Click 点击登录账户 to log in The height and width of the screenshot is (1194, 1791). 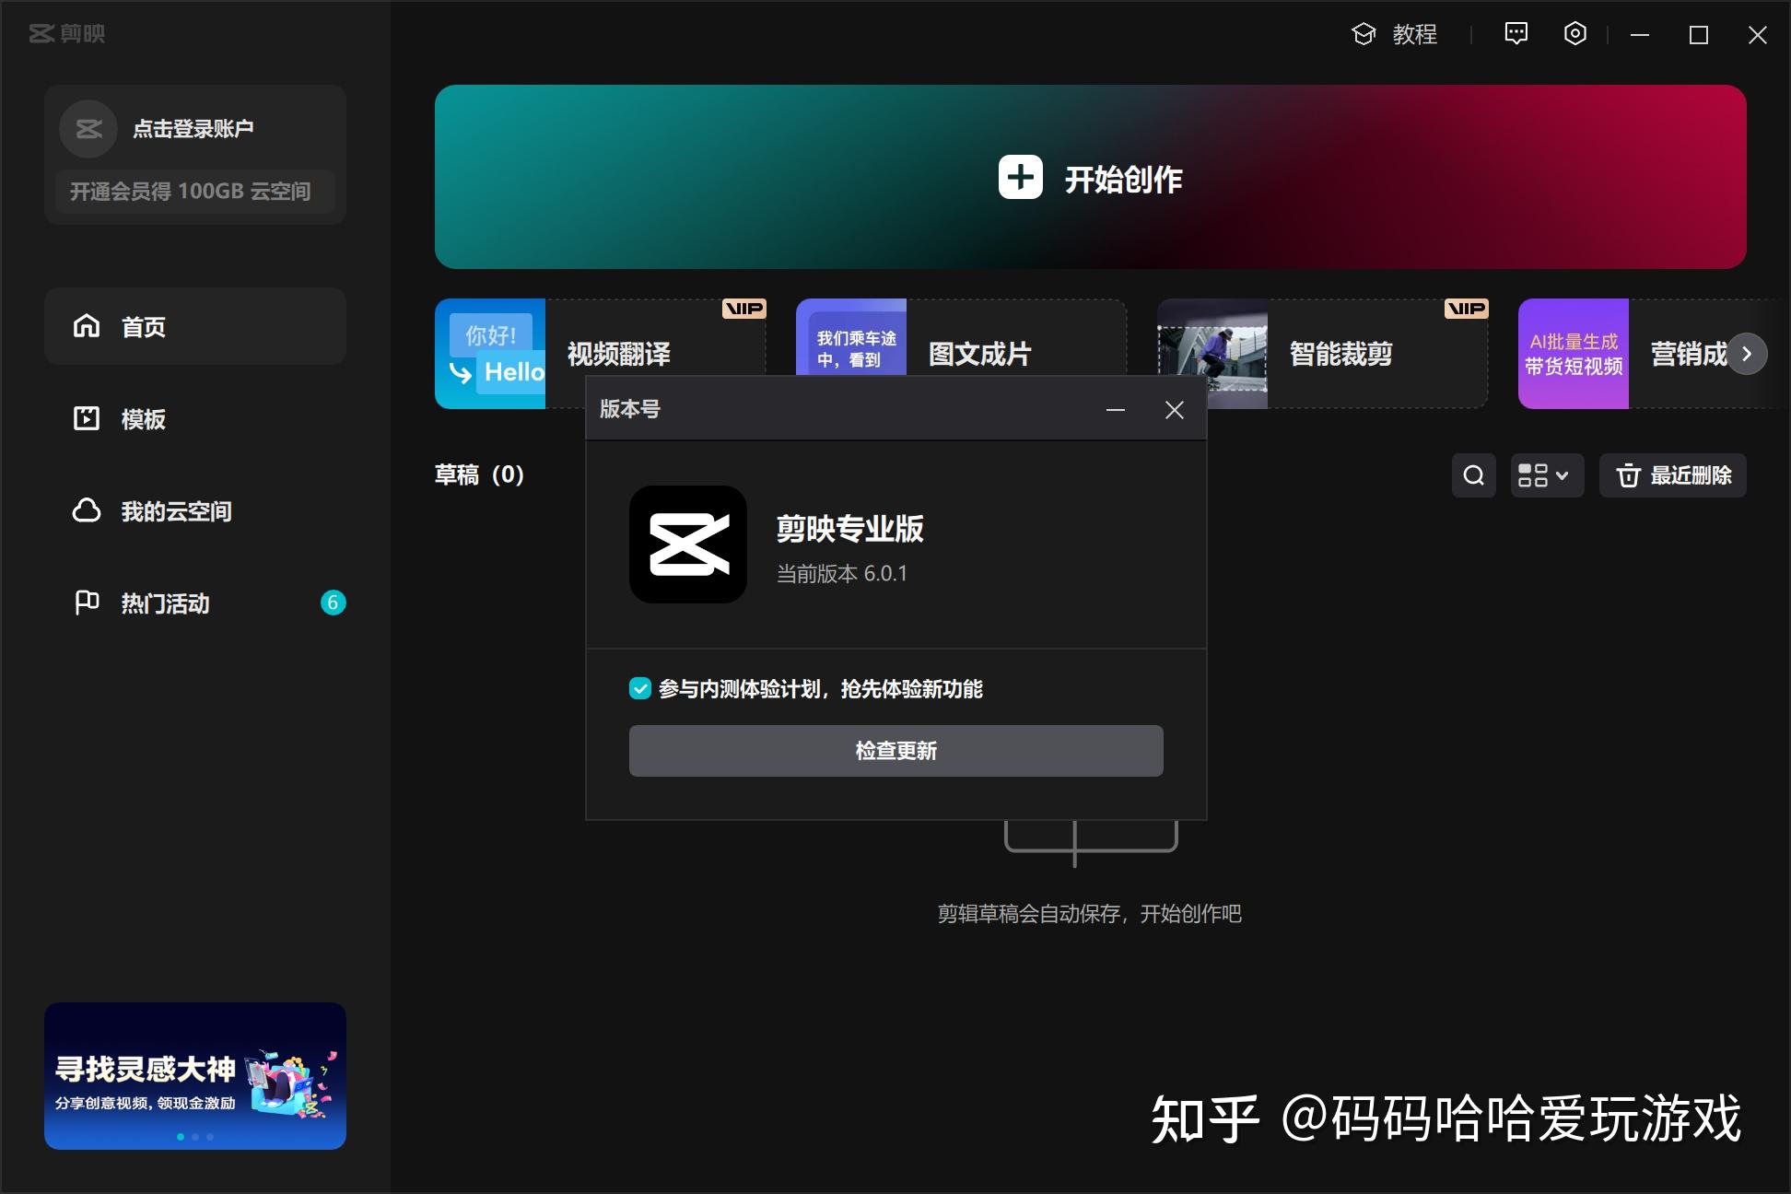193,128
